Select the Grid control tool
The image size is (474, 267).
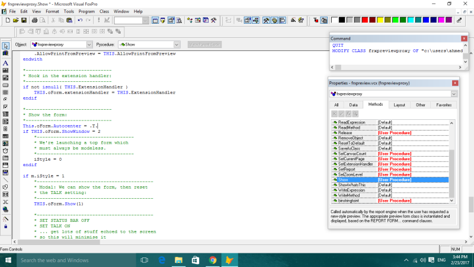pos(5,136)
